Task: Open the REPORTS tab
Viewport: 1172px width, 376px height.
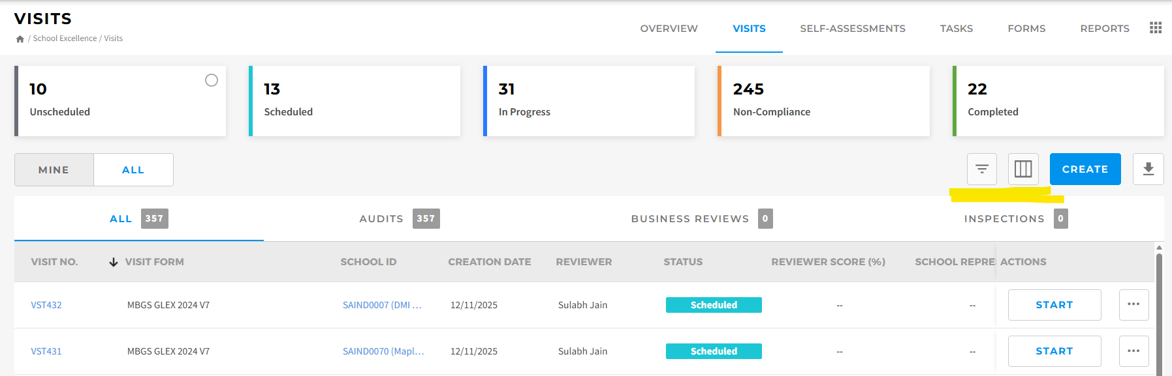Action: pyautogui.click(x=1105, y=29)
